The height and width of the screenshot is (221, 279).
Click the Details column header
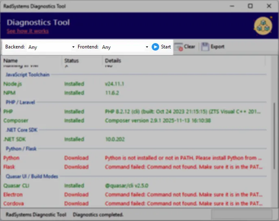113,61
